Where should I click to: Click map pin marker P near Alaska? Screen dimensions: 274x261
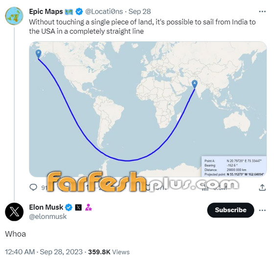(39, 54)
